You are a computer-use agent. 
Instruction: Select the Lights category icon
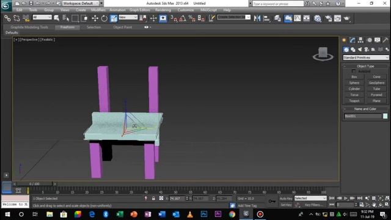pyautogui.click(x=360, y=50)
